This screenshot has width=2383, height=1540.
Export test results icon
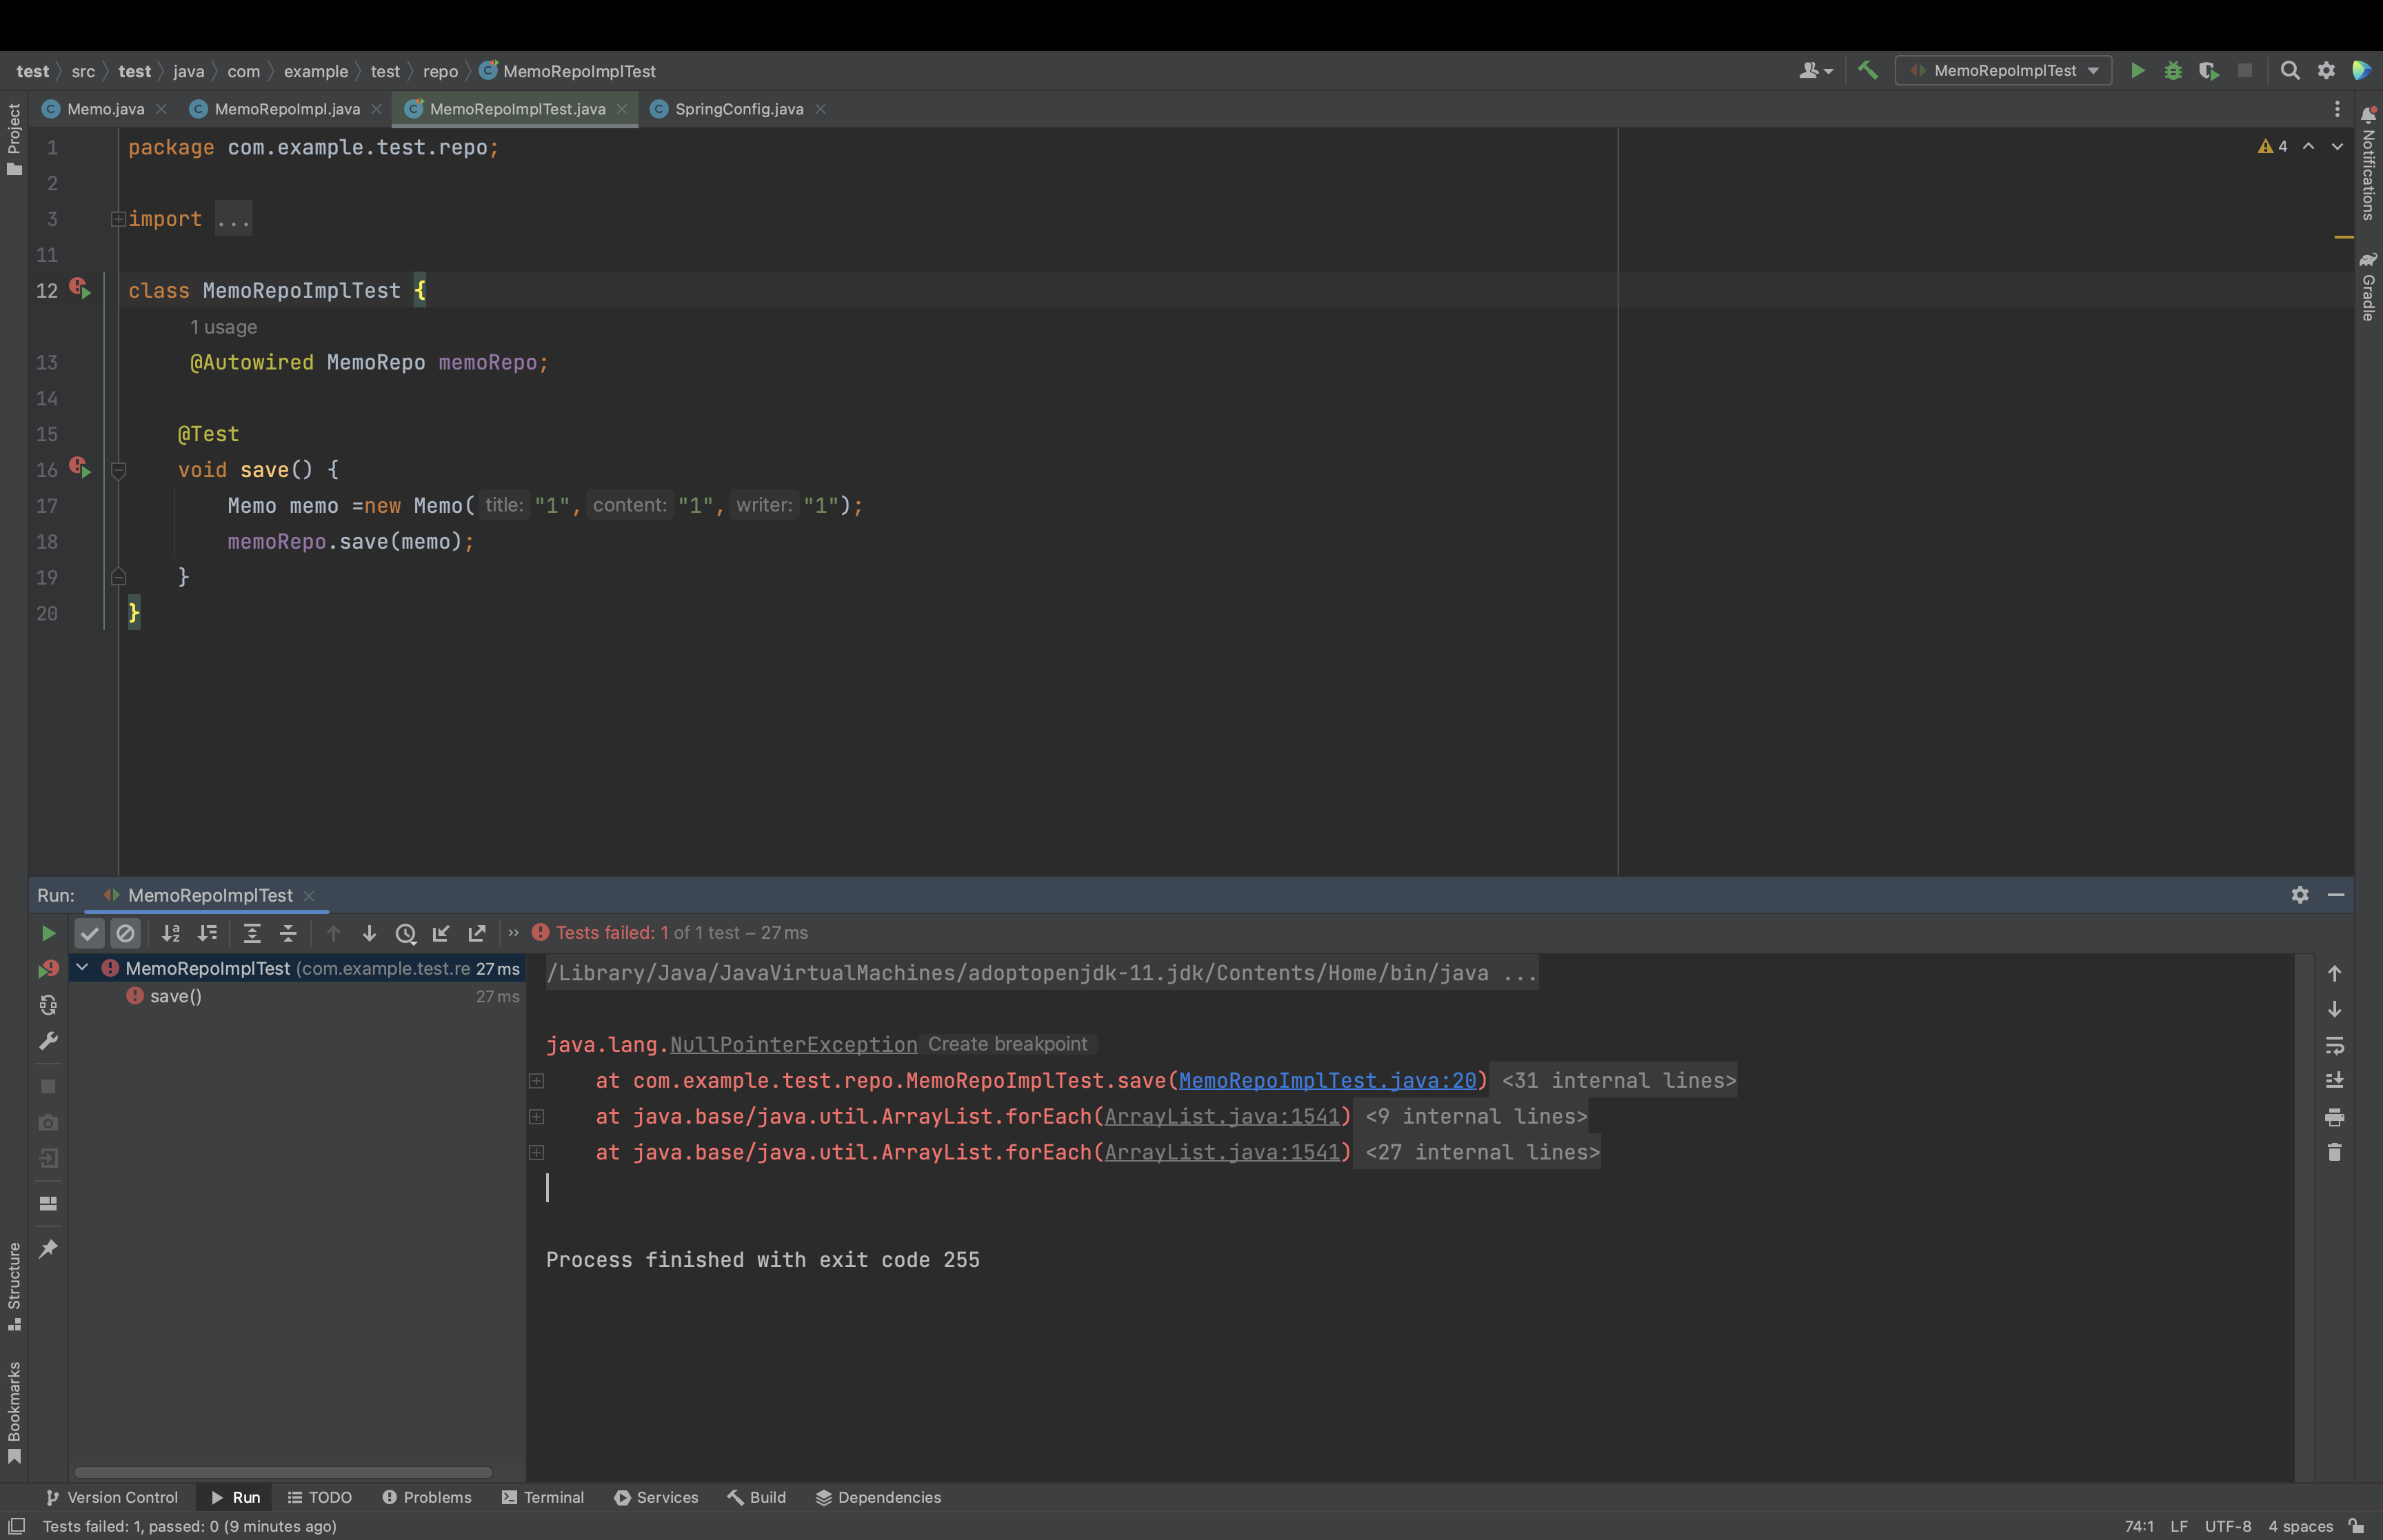(x=477, y=933)
